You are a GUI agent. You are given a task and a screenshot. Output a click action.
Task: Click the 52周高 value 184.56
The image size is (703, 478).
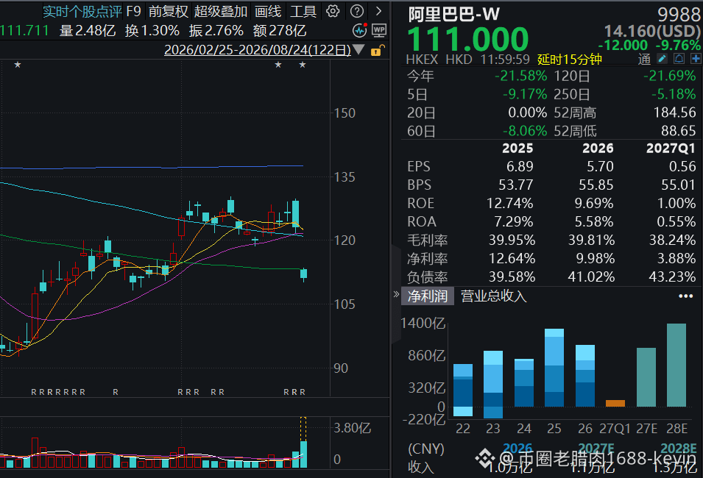pos(675,113)
